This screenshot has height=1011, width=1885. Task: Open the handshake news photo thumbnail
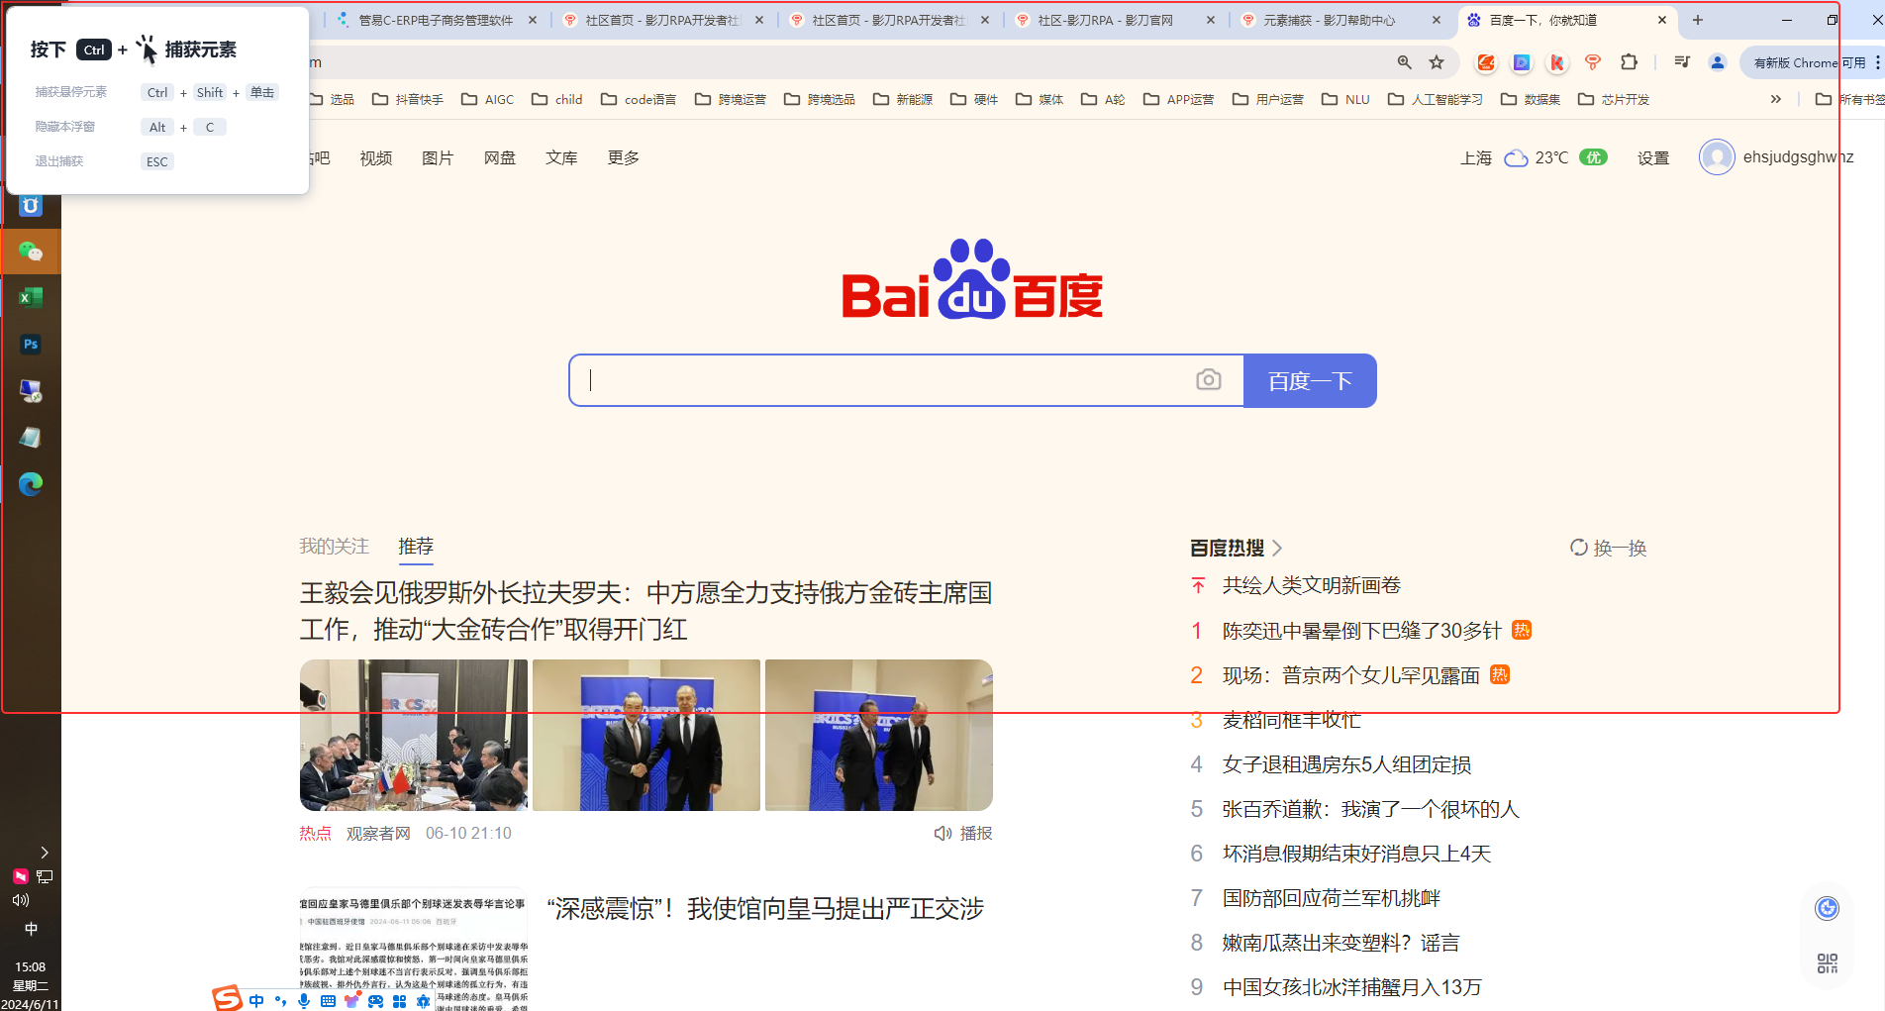click(646, 735)
